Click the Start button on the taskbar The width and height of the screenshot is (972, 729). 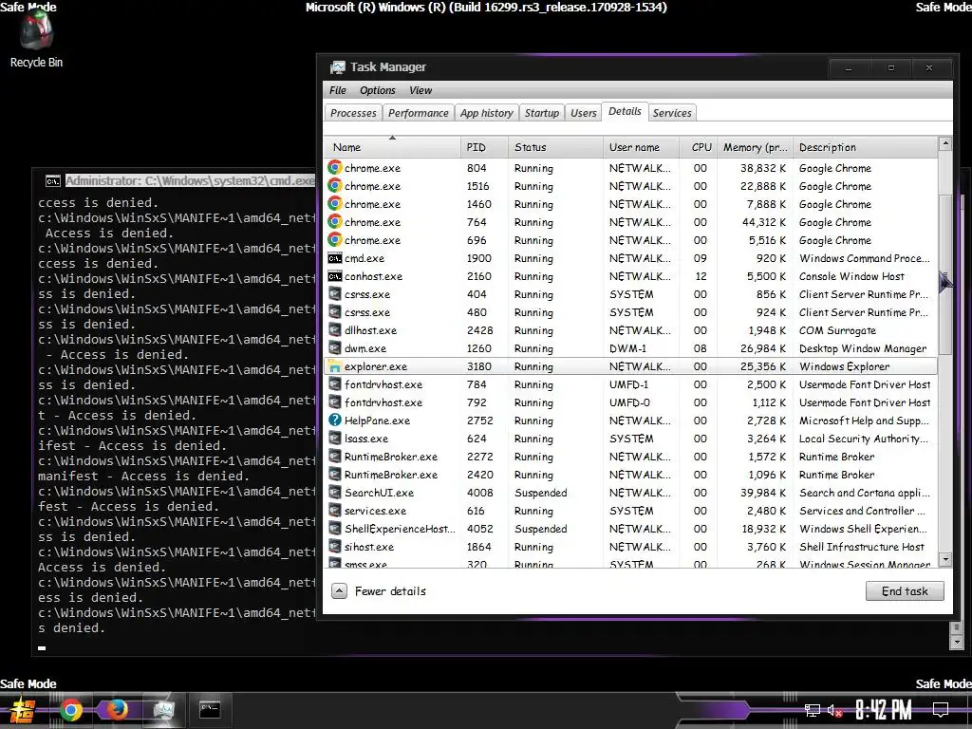tap(21, 710)
